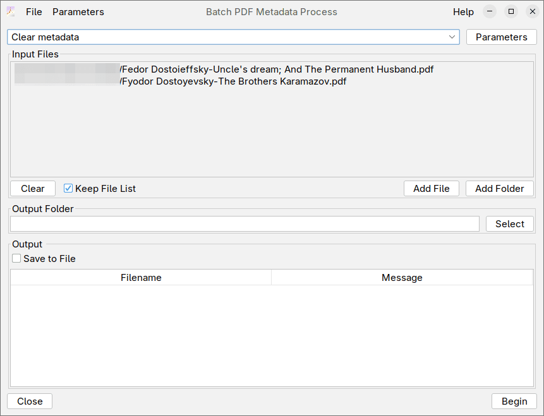This screenshot has height=416, width=544.
Task: Enable the Save to File option
Action: [16, 258]
